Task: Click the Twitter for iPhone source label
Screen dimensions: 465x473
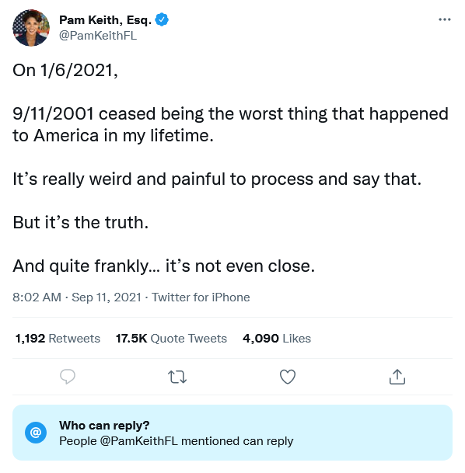Action: (201, 297)
